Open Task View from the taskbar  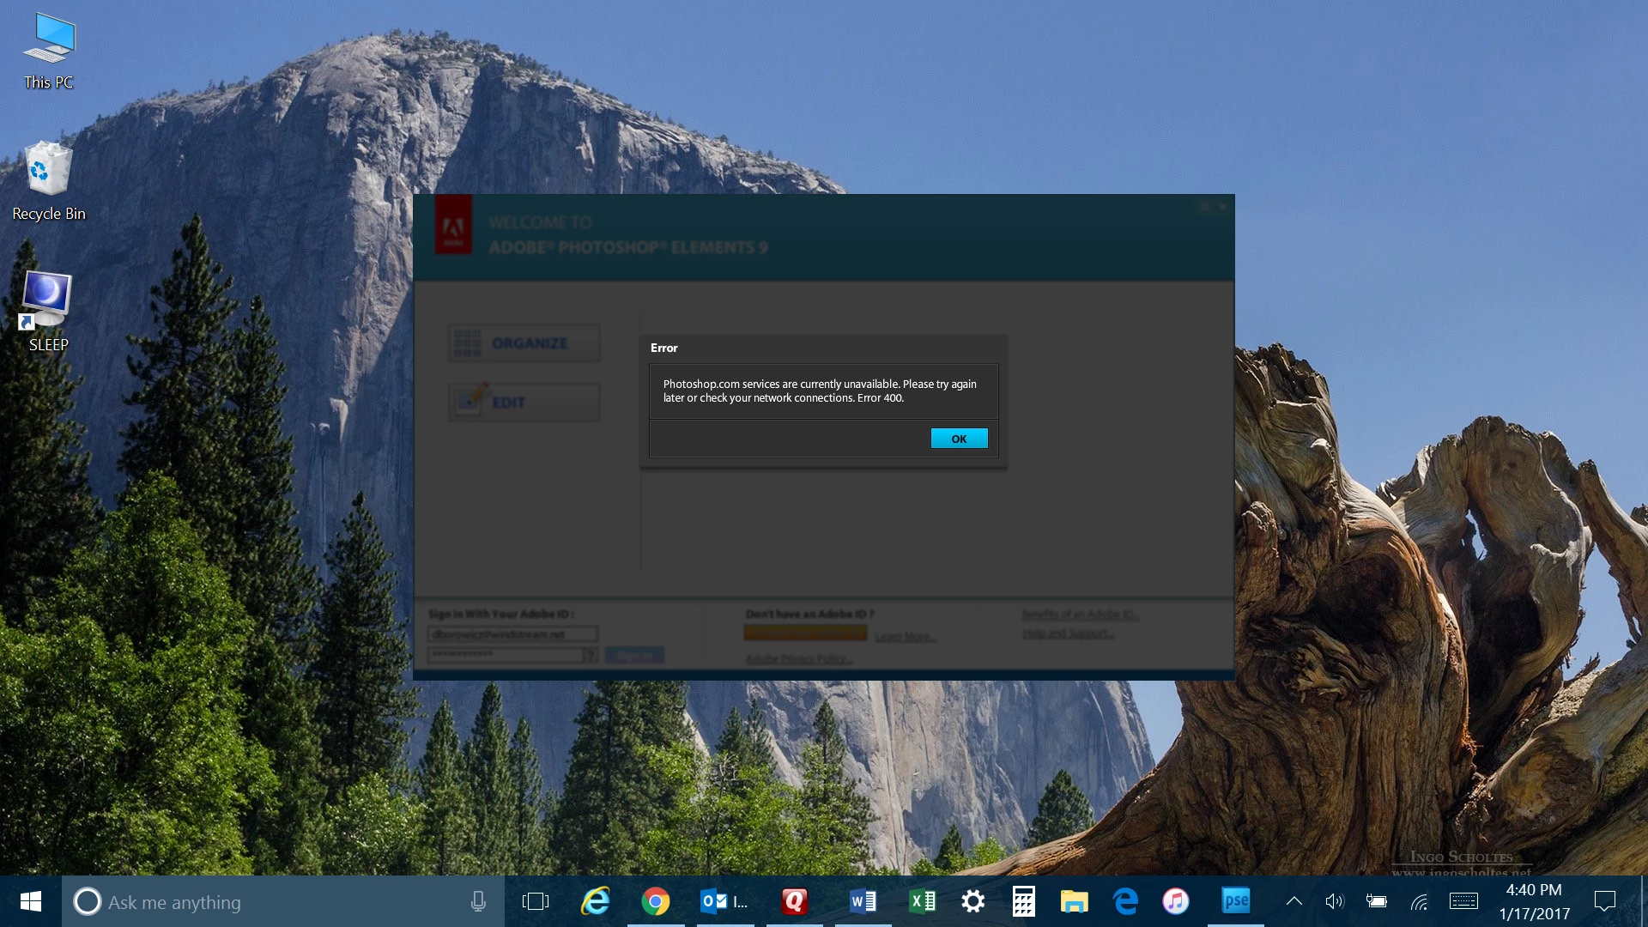click(x=535, y=901)
